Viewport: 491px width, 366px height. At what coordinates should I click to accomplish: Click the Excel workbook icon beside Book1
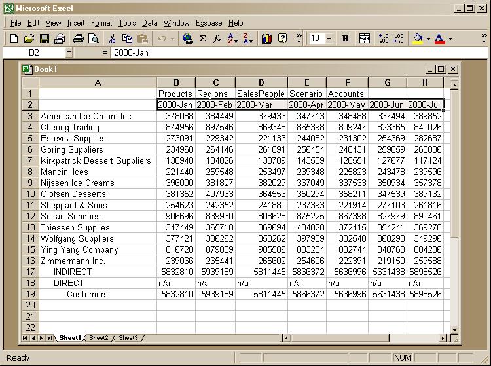[27, 69]
